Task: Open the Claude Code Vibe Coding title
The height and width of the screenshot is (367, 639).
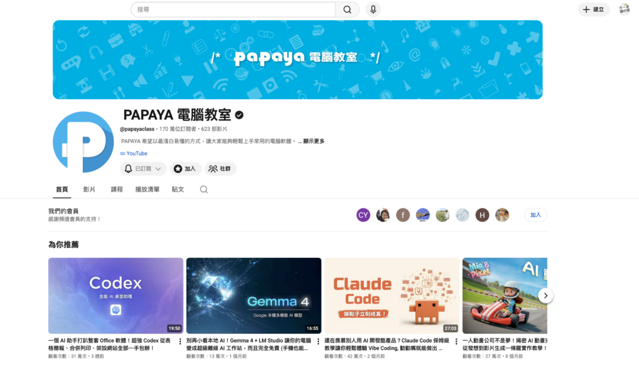Action: 387,344
